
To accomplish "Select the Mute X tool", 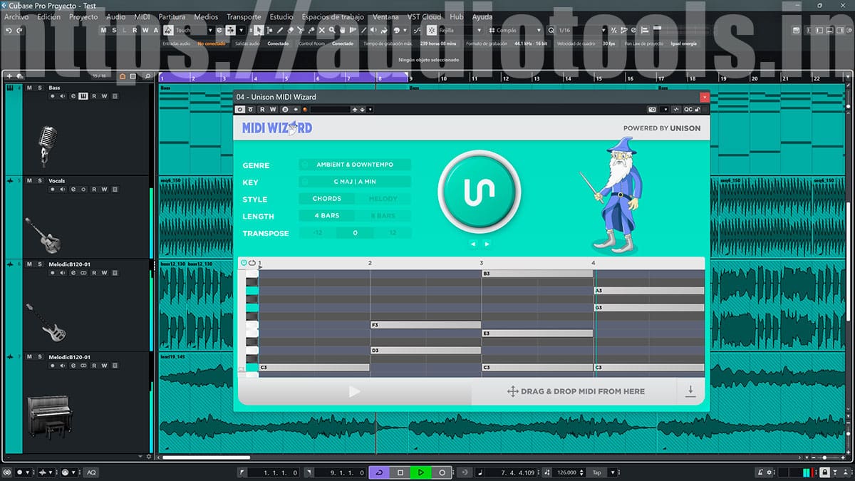I will click(x=321, y=31).
